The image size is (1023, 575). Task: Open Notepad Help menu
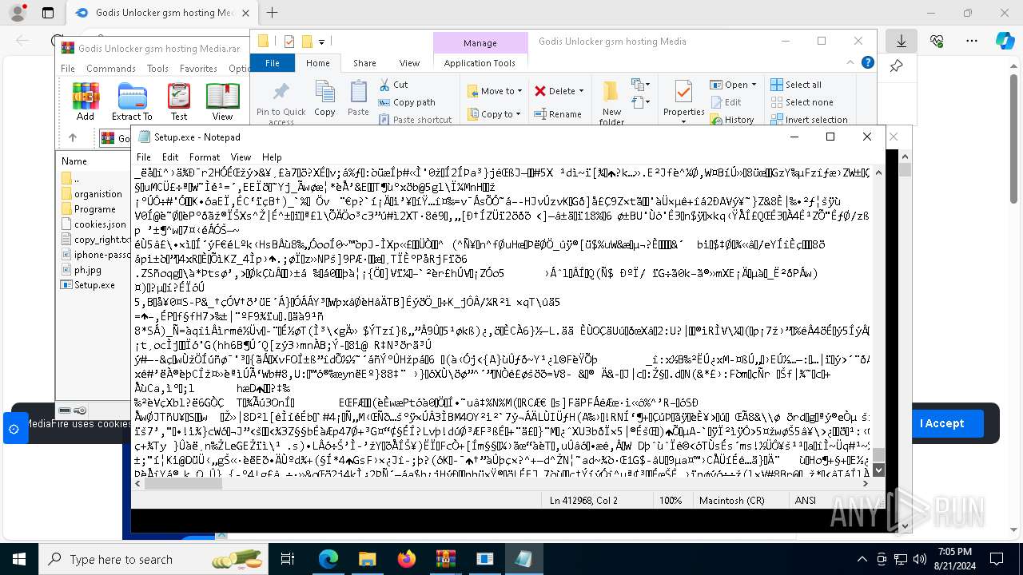272,157
